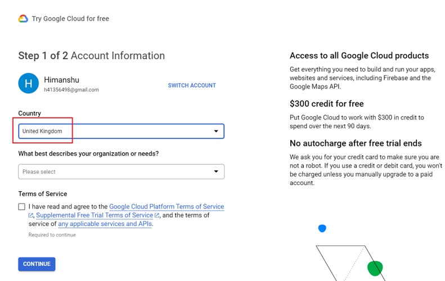445x281 pixels.
Task: Click SWITCH ACCOUNT to change user
Action: click(192, 85)
